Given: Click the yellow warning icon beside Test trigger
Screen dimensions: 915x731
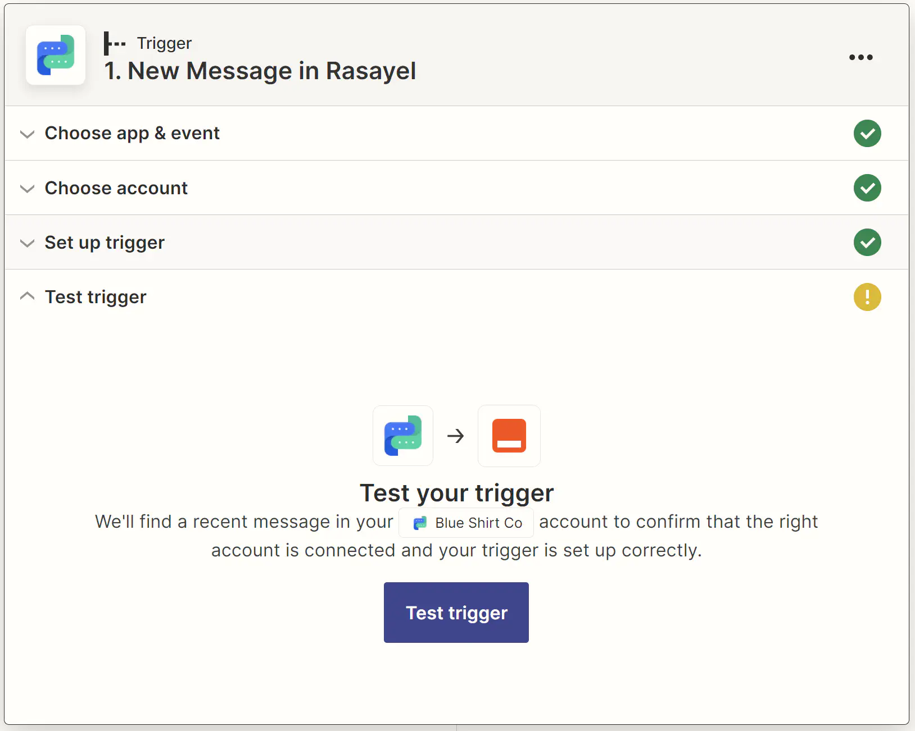Looking at the screenshot, I should (867, 297).
